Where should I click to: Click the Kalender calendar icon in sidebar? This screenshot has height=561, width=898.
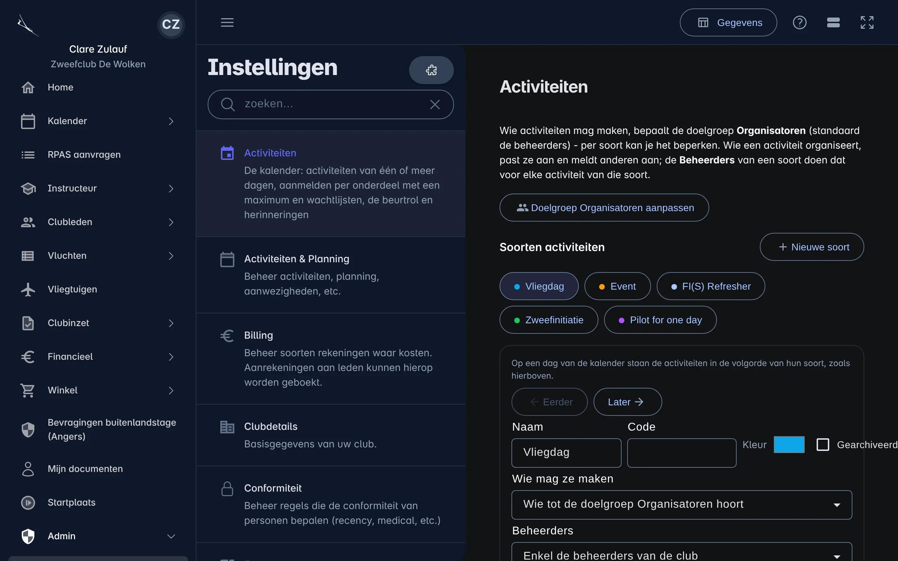click(28, 121)
